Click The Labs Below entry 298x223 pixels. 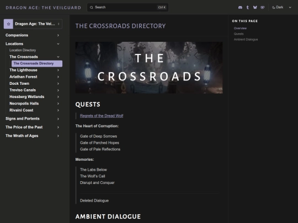pos(93,170)
